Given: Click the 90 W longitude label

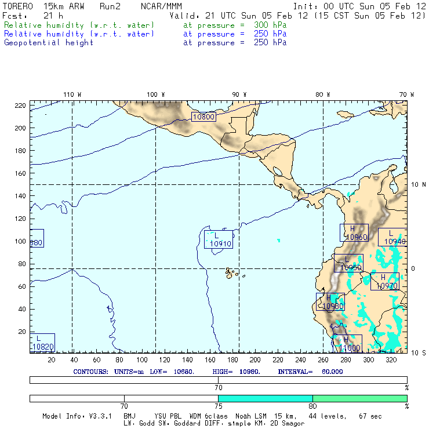Looking at the screenshot, I should 239,94.
